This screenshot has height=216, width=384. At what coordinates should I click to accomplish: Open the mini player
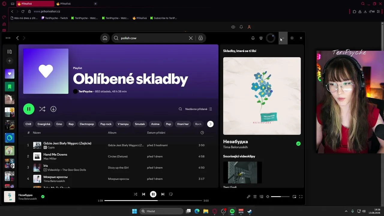(x=294, y=197)
